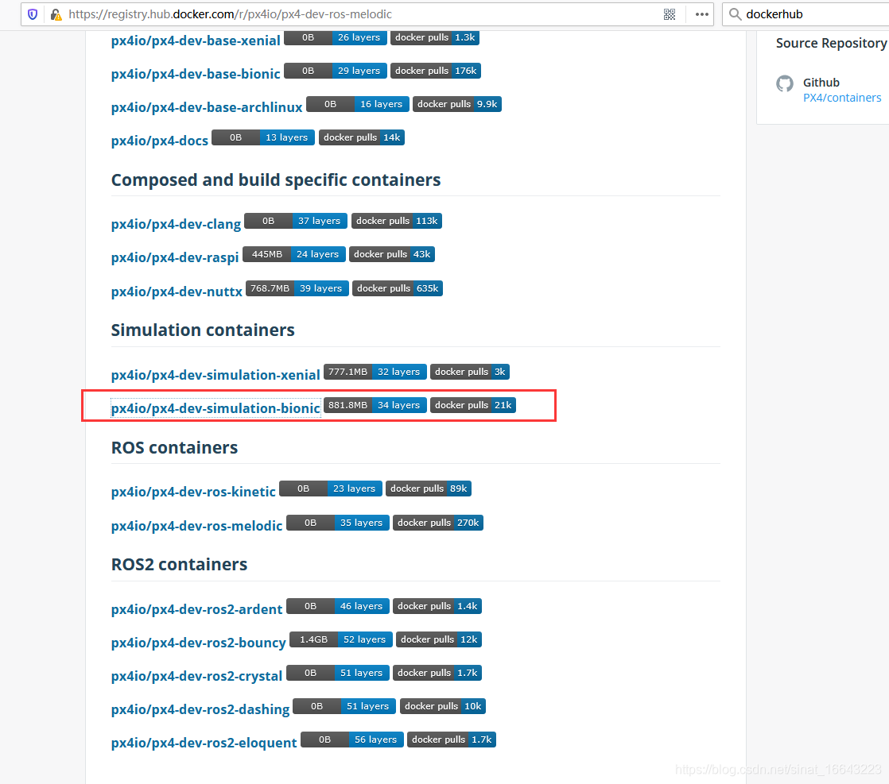Open px4io/px4-dev-simulation-bionic container page
The height and width of the screenshot is (784, 889).
coord(215,407)
